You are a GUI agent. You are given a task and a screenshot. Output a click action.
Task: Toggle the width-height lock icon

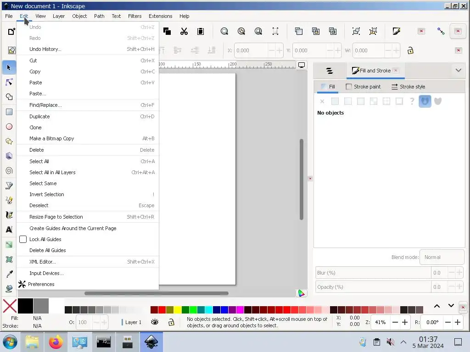click(x=410, y=50)
